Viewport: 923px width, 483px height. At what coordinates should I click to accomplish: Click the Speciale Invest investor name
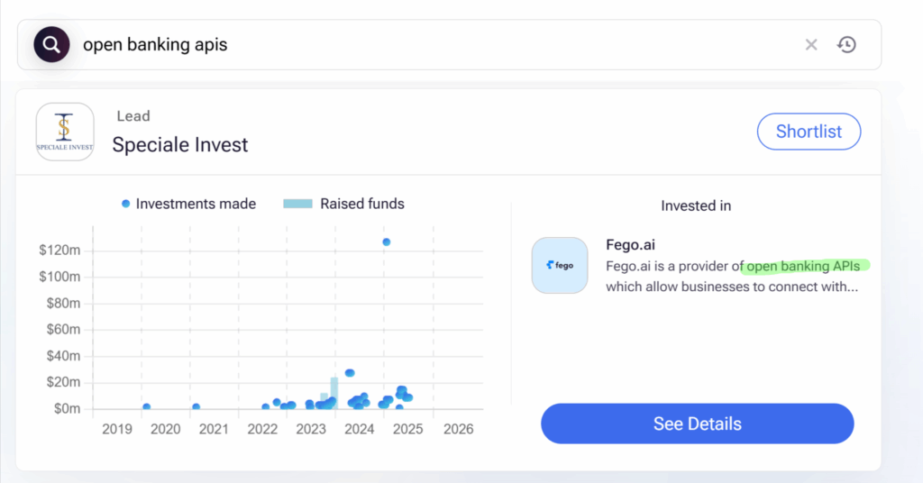180,145
